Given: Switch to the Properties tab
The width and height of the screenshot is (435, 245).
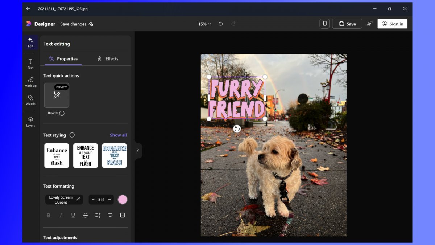Looking at the screenshot, I should (63, 59).
